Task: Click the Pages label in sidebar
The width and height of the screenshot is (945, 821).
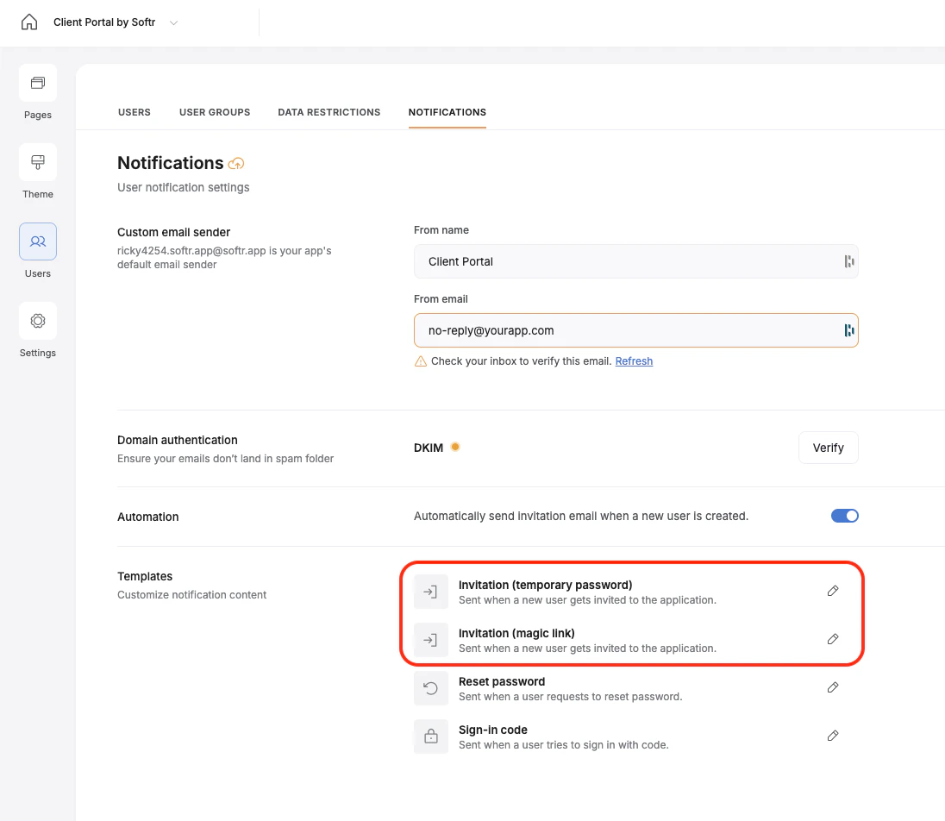Action: 38,115
